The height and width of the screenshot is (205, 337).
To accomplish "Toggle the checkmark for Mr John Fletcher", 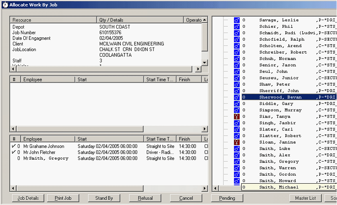I will pos(14,153).
